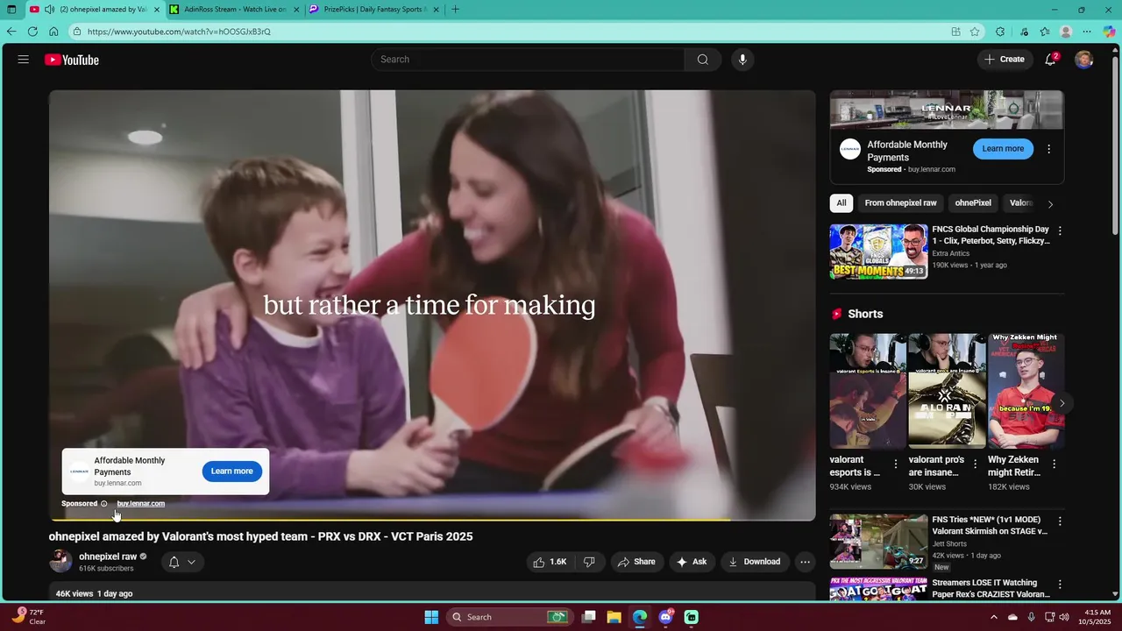Open weather widget showing 72°F Clear

(x=30, y=617)
